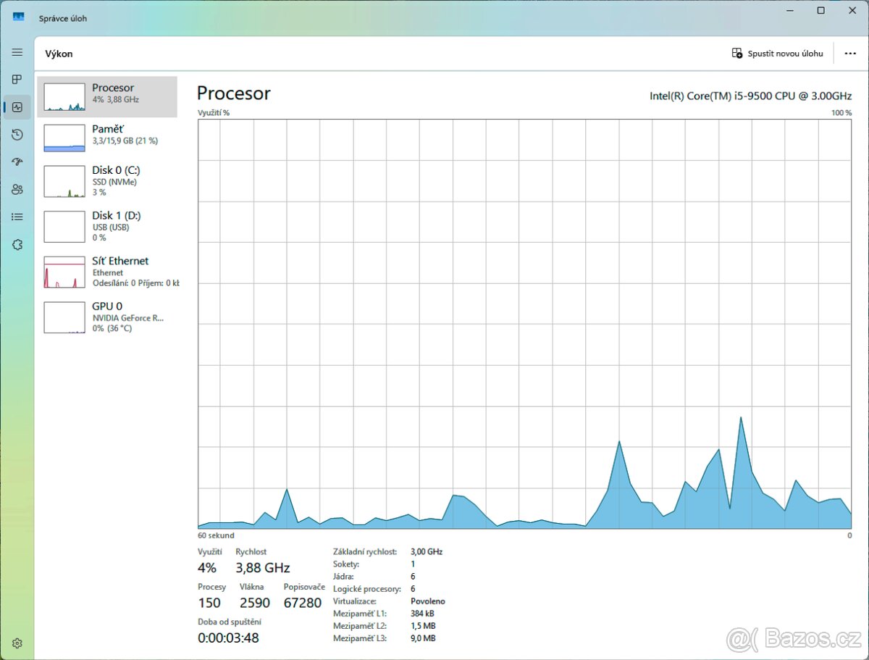Select Disk 0 (C:) performance entry
Screen dimensions: 869x660
tap(107, 181)
